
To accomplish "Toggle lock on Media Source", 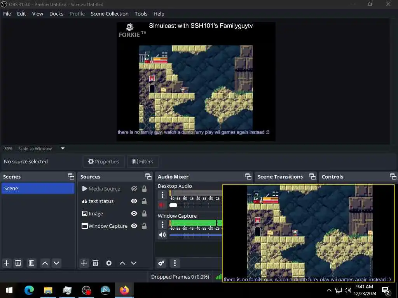I will [144, 189].
